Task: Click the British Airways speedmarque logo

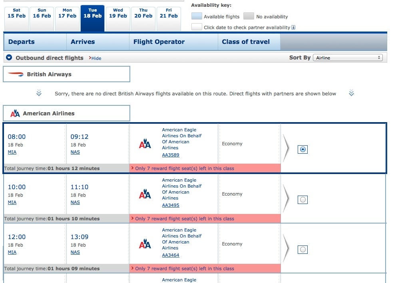Action: pos(16,74)
